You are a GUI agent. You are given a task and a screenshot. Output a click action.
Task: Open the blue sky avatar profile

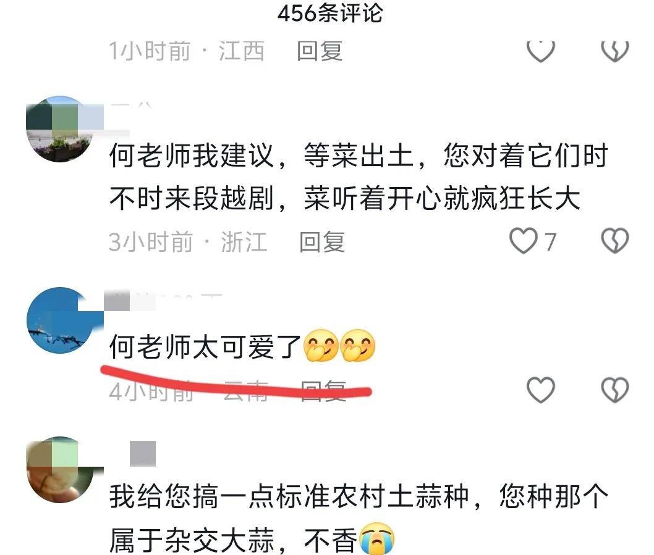click(60, 320)
